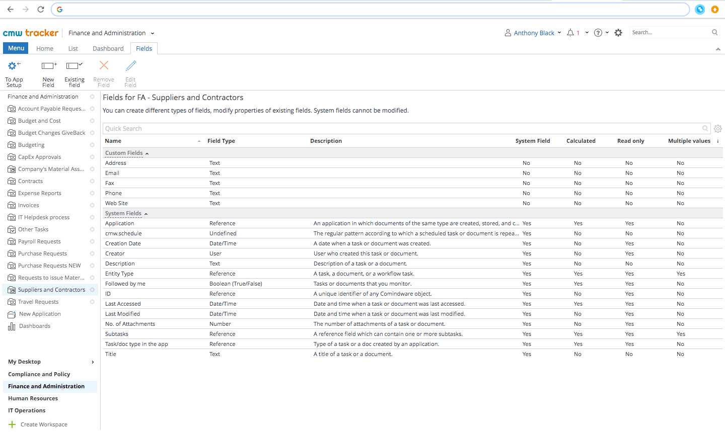725x432 pixels.
Task: Collapse the Custom Fields group
Action: 147,153
